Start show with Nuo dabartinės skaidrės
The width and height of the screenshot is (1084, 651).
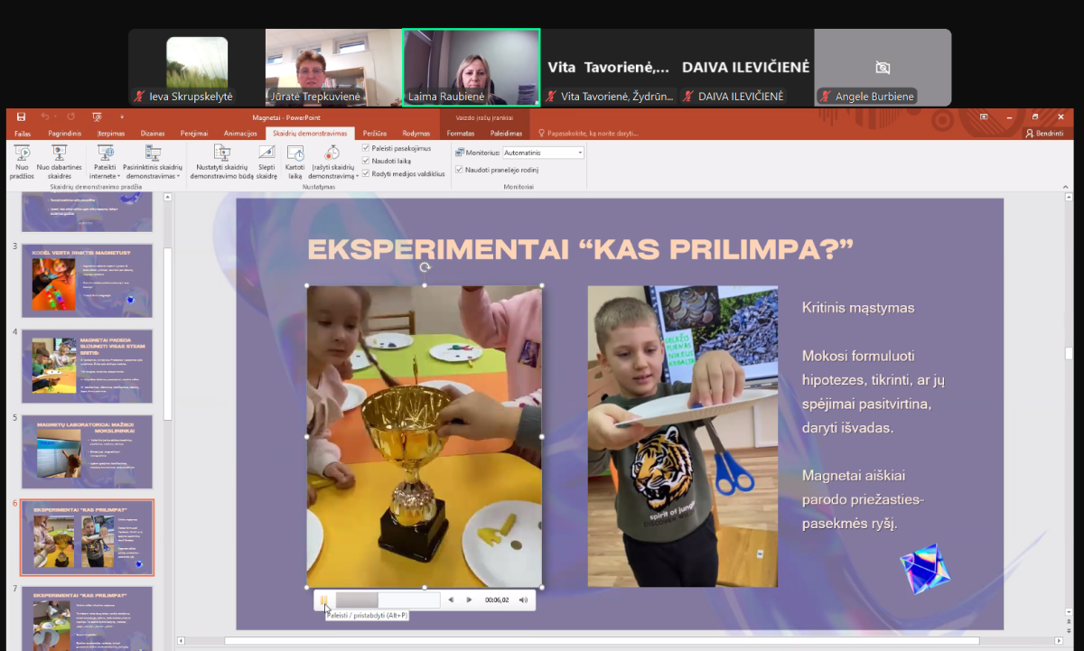tap(59, 153)
